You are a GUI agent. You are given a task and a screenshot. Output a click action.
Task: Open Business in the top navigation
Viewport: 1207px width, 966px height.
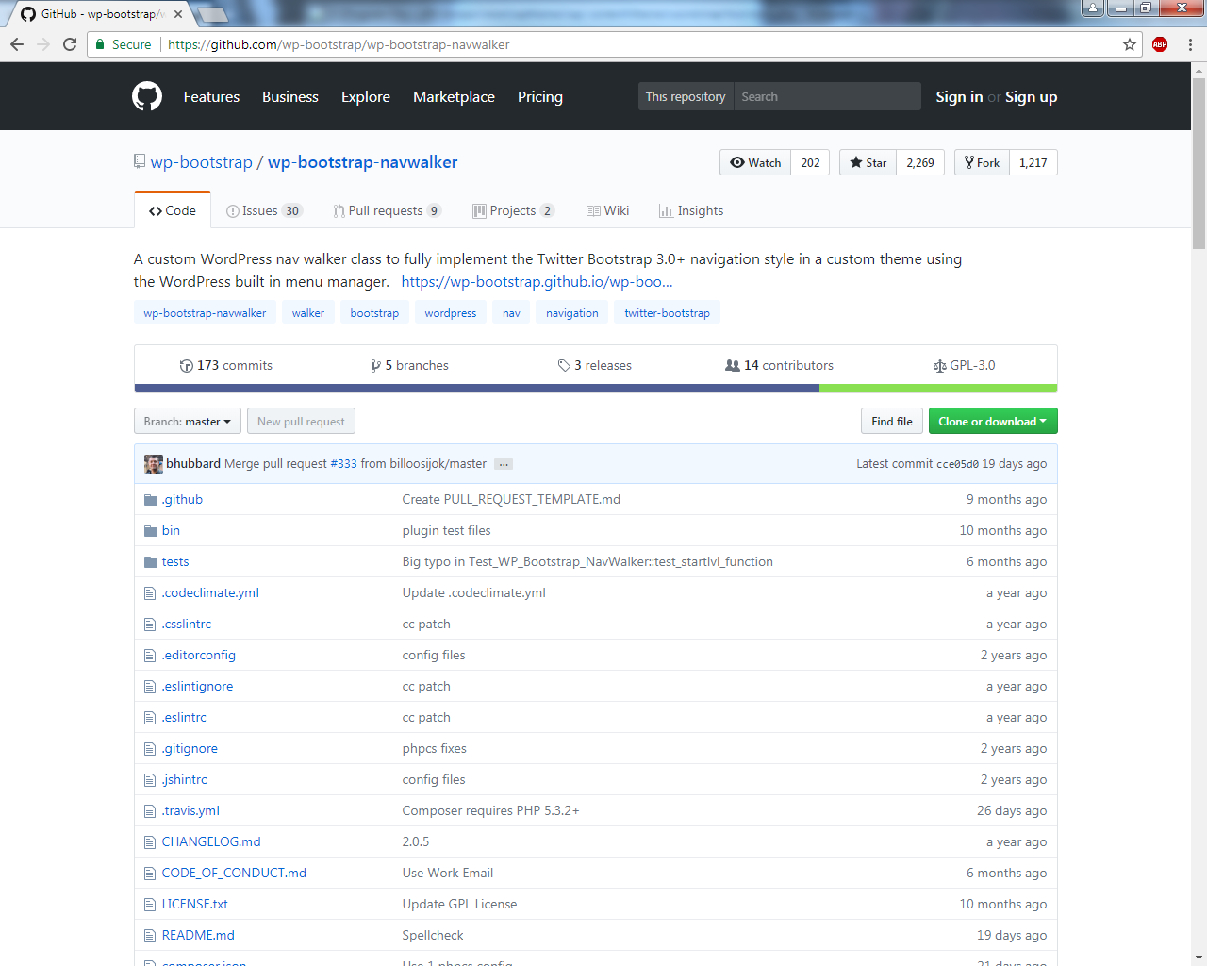pos(290,96)
